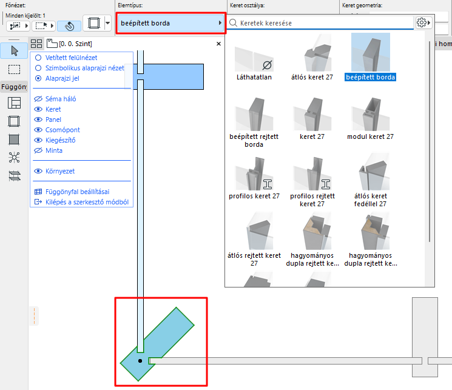This screenshot has height=390, width=452.
Task: Expand the frame settings dropdown arrow
Action: (x=107, y=23)
